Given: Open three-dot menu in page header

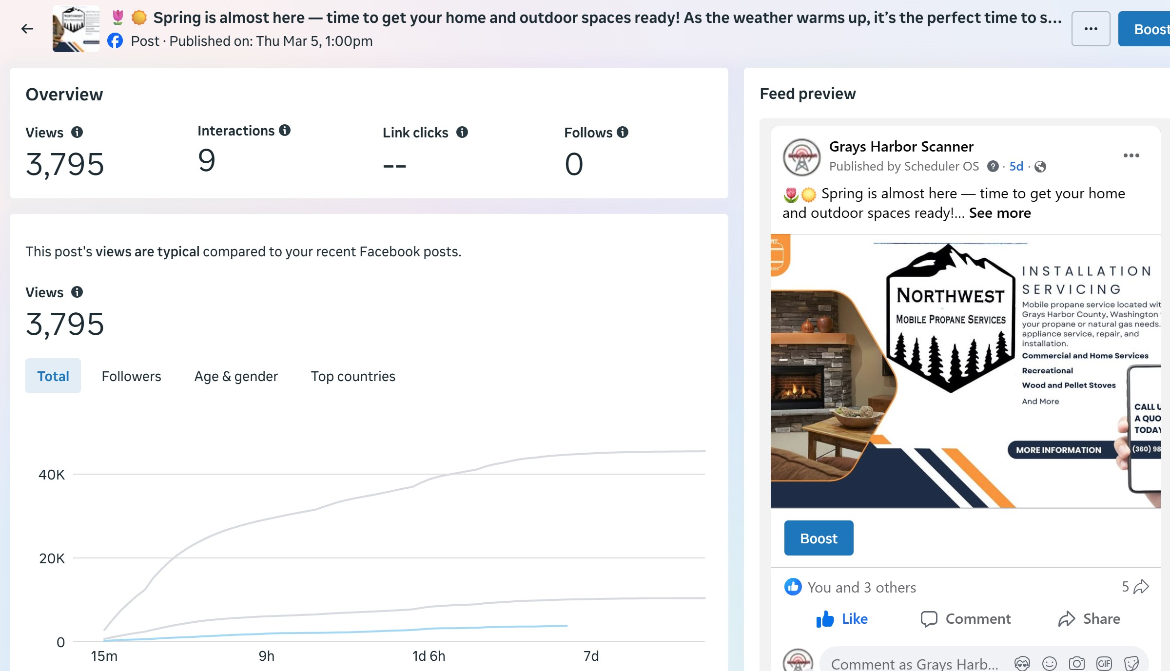Looking at the screenshot, I should (1091, 29).
